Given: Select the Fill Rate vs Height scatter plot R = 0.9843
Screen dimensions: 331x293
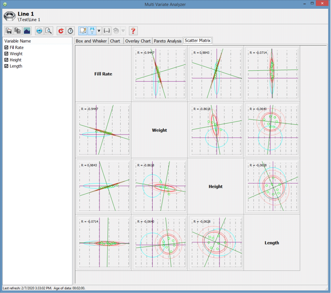Looking at the screenshot, I should coord(216,74).
